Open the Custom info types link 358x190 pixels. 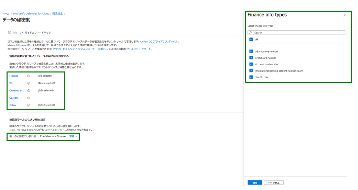[x=14, y=98]
